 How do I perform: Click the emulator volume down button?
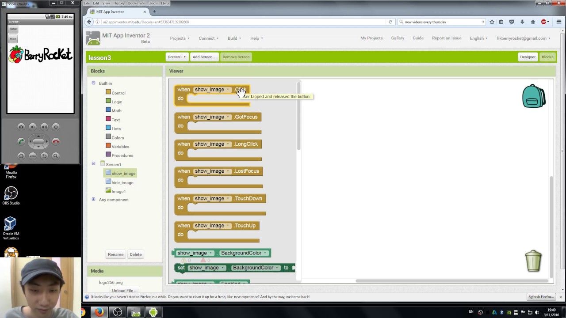click(32, 127)
